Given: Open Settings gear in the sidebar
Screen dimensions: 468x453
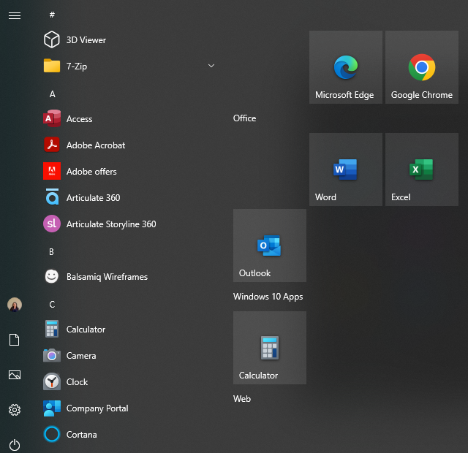Looking at the screenshot, I should [15, 410].
